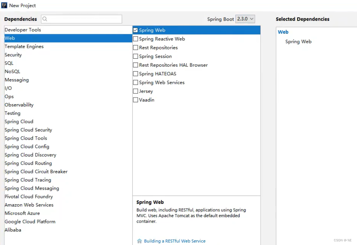Screen dimensions: 357x245
Task: Select the NoSQL category
Action: [68, 72]
